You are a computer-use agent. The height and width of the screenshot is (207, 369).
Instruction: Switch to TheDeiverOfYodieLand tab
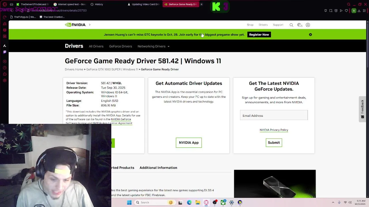[32, 4]
